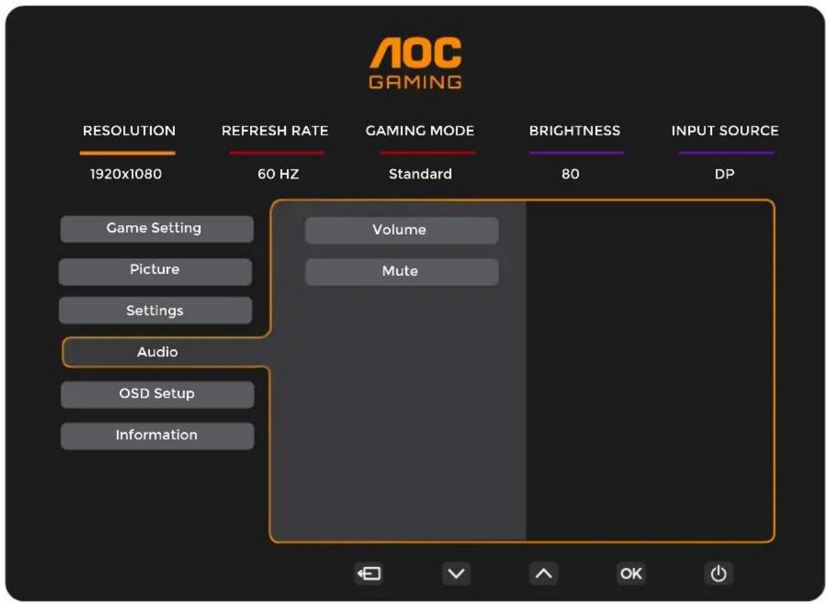This screenshot has width=827, height=603.
Task: Confirm with the OK button icon
Action: pyautogui.click(x=631, y=573)
